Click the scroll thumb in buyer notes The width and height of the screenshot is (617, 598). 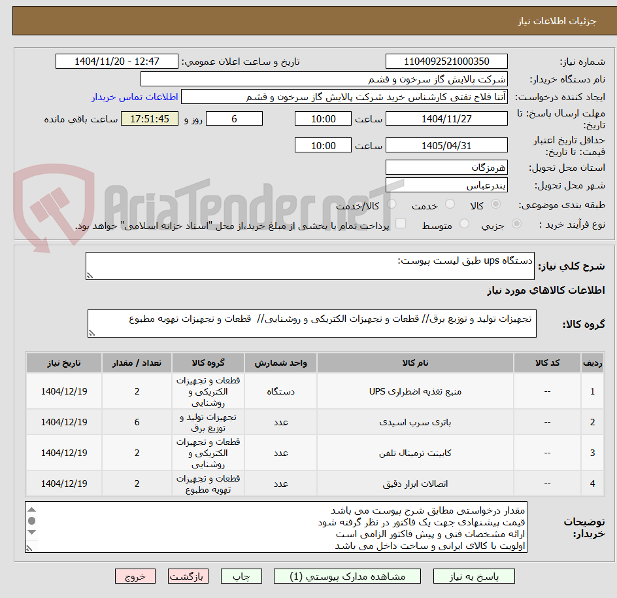point(32,521)
